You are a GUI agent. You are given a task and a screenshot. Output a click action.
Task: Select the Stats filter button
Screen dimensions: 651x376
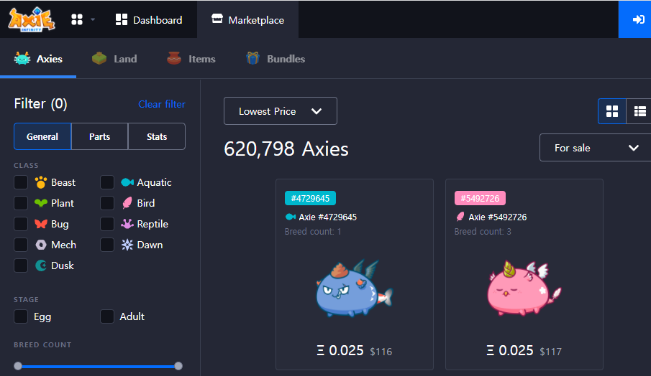click(x=157, y=136)
